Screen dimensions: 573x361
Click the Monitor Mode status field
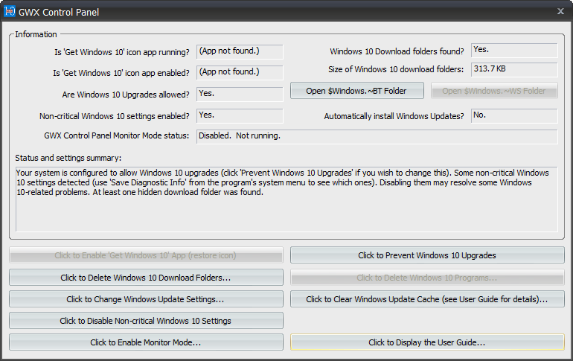click(377, 137)
